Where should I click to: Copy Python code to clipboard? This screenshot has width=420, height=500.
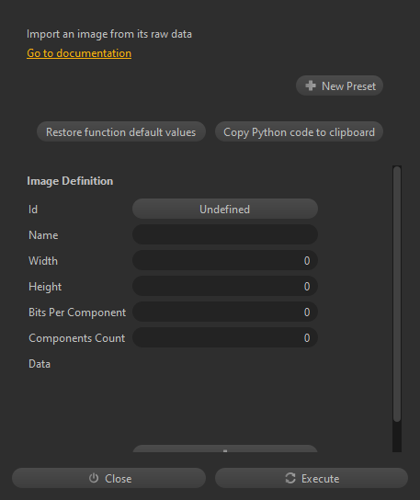(299, 131)
